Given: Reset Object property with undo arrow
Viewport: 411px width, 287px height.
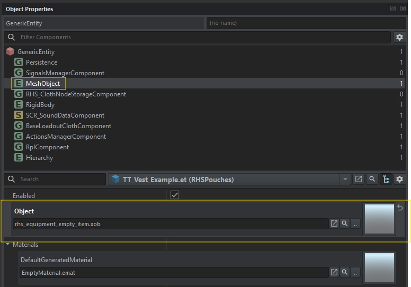Looking at the screenshot, I should [400, 208].
